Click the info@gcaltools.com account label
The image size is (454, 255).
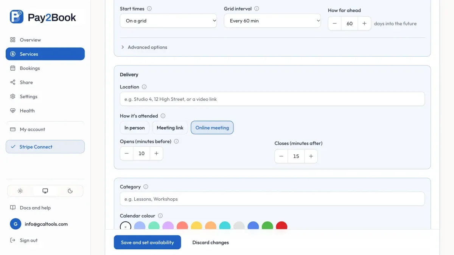coord(46,224)
